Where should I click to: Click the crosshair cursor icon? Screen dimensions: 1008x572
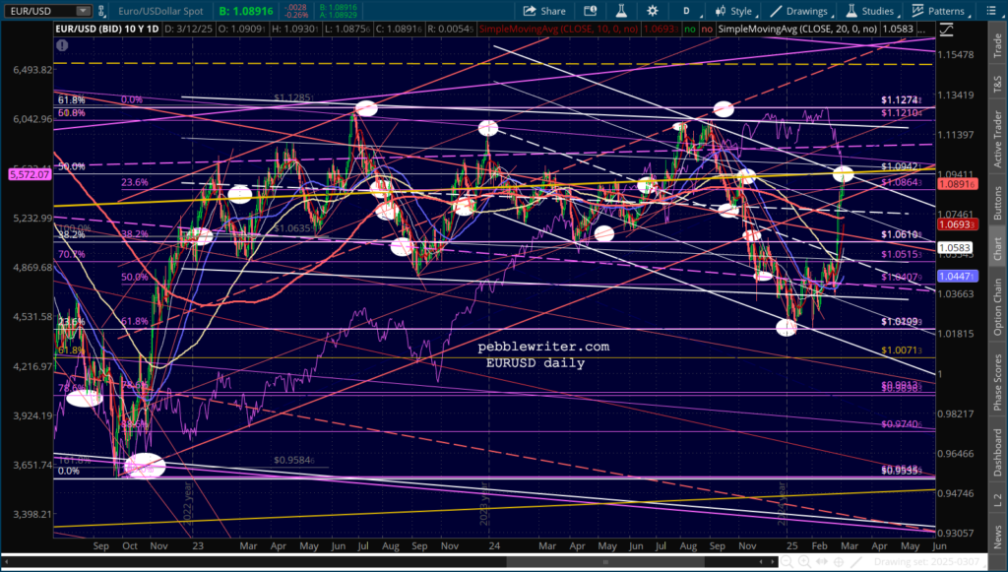click(839, 562)
